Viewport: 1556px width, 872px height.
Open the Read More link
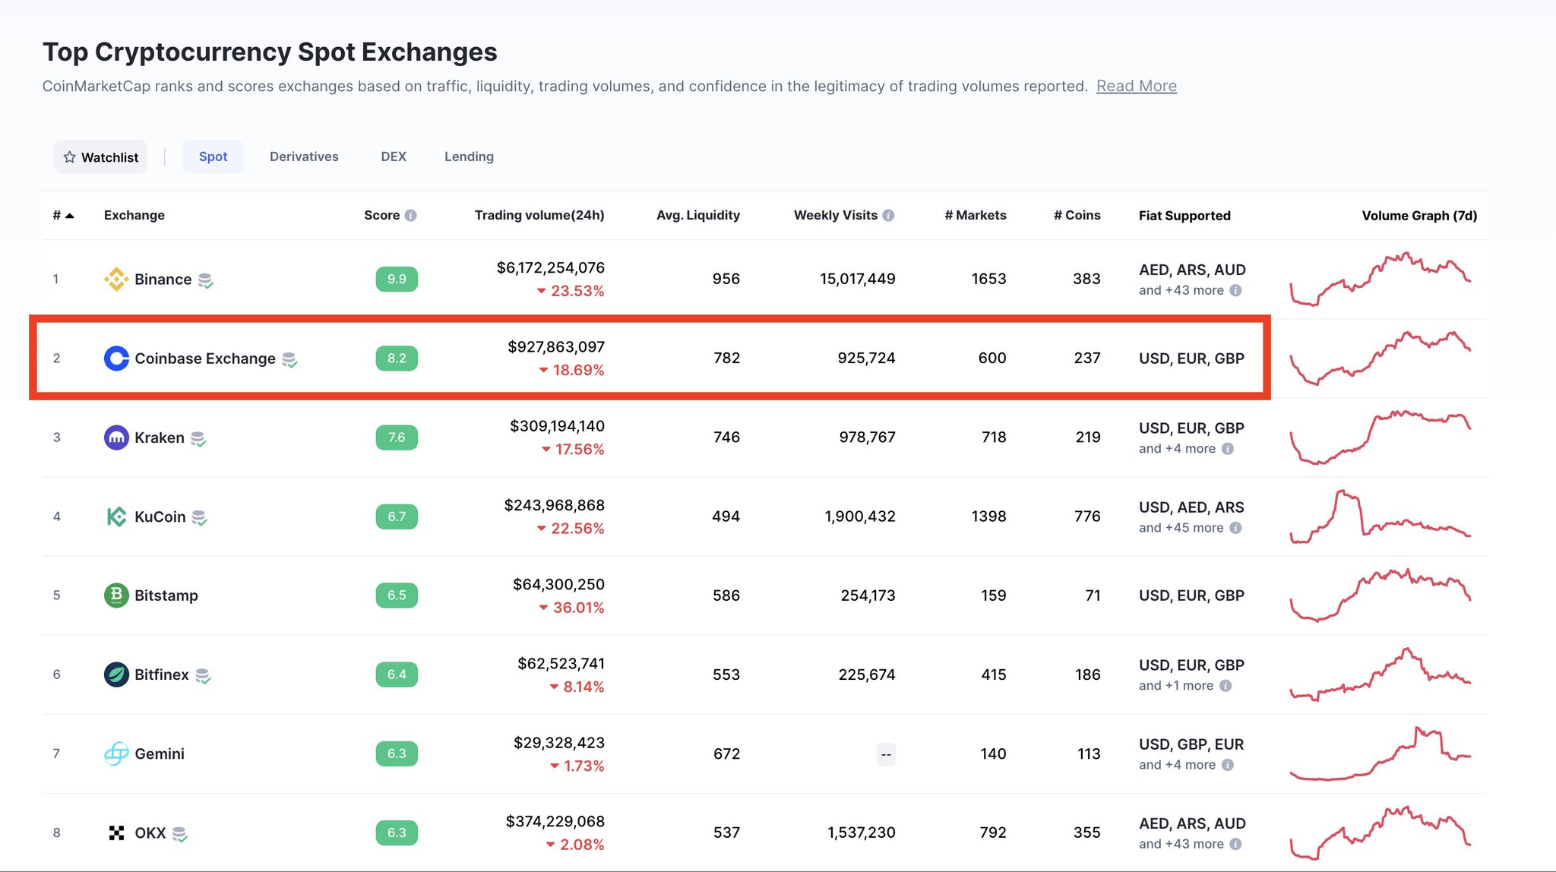point(1136,86)
